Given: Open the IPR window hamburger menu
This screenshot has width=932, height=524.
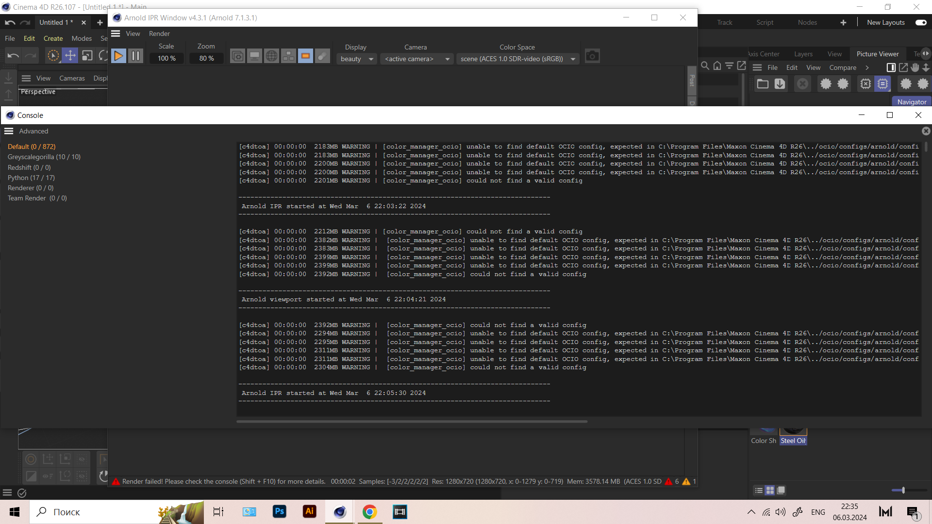Looking at the screenshot, I should click(x=116, y=33).
